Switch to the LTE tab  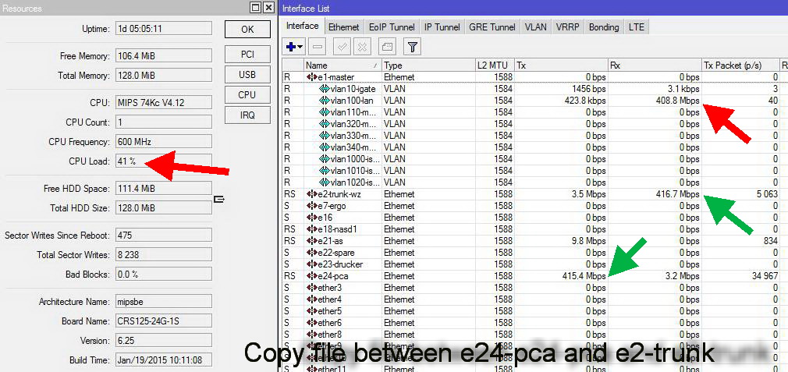[x=636, y=27]
